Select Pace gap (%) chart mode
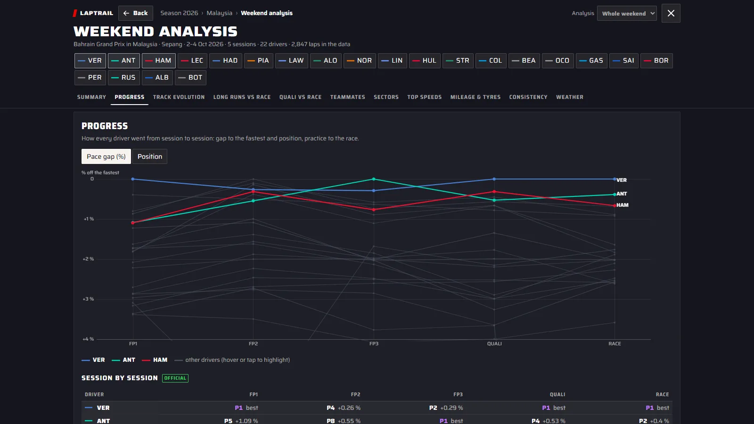 tap(106, 156)
